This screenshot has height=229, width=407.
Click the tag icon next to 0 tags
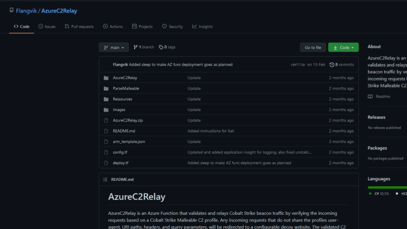pos(161,47)
